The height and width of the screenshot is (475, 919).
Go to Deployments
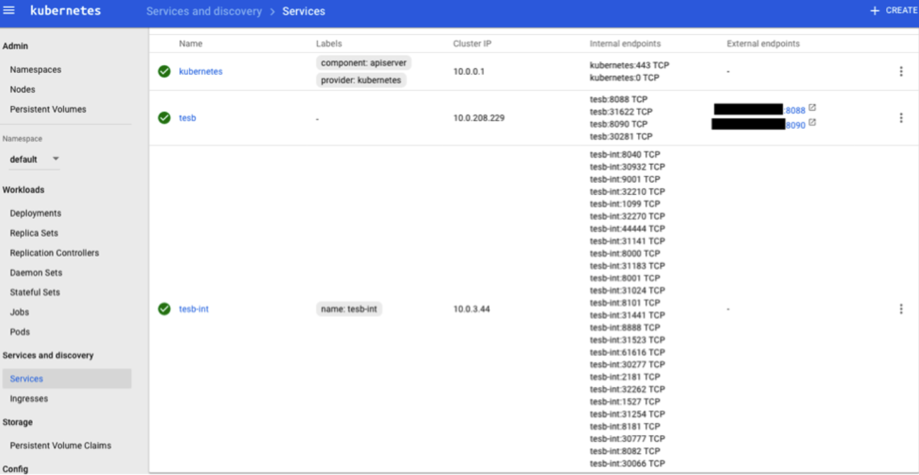point(36,213)
